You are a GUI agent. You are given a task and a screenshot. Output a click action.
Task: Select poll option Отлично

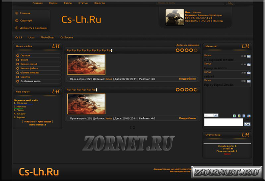(22, 103)
